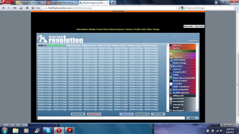
Task: Open the View (100%) zoom dropdown
Action: (229, 125)
